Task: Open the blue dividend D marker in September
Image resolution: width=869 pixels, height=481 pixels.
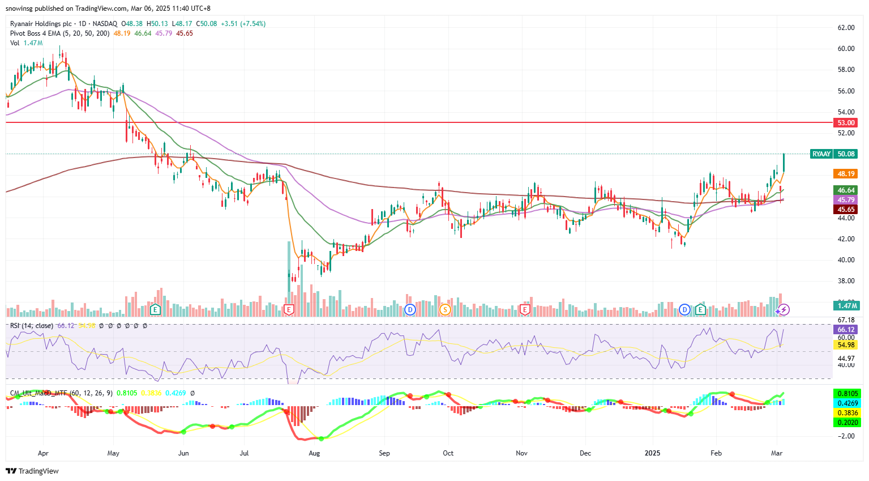Action: click(410, 309)
